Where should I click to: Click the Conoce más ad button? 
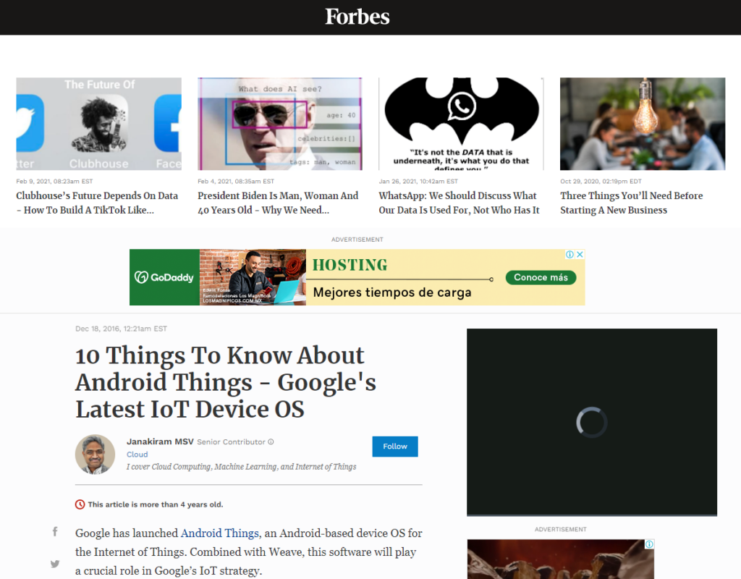pos(541,277)
